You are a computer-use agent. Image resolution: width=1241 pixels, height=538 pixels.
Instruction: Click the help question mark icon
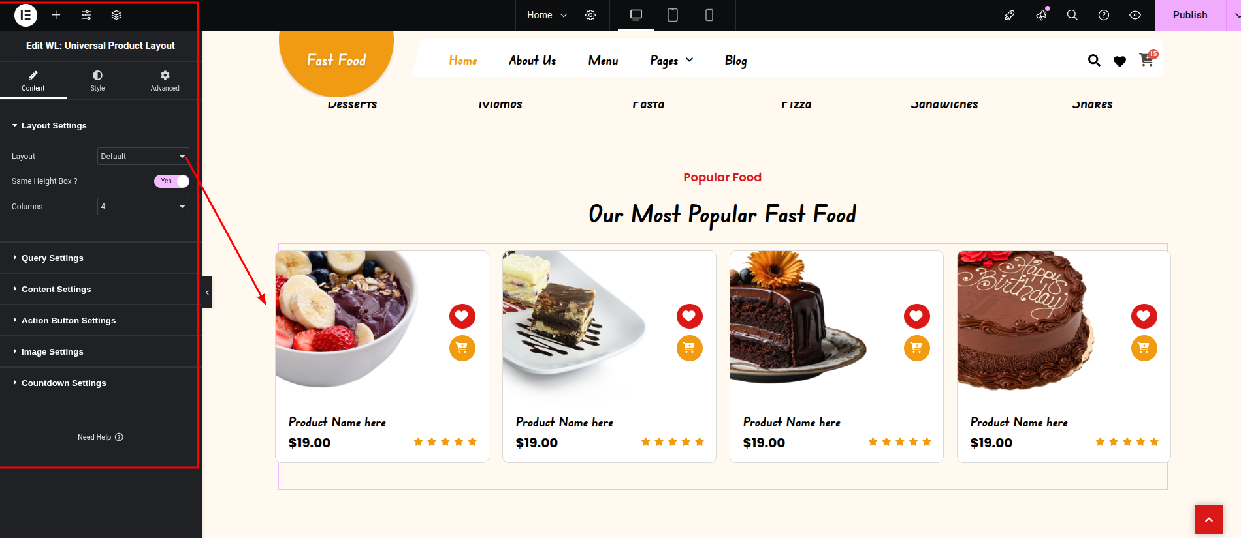tap(1104, 15)
